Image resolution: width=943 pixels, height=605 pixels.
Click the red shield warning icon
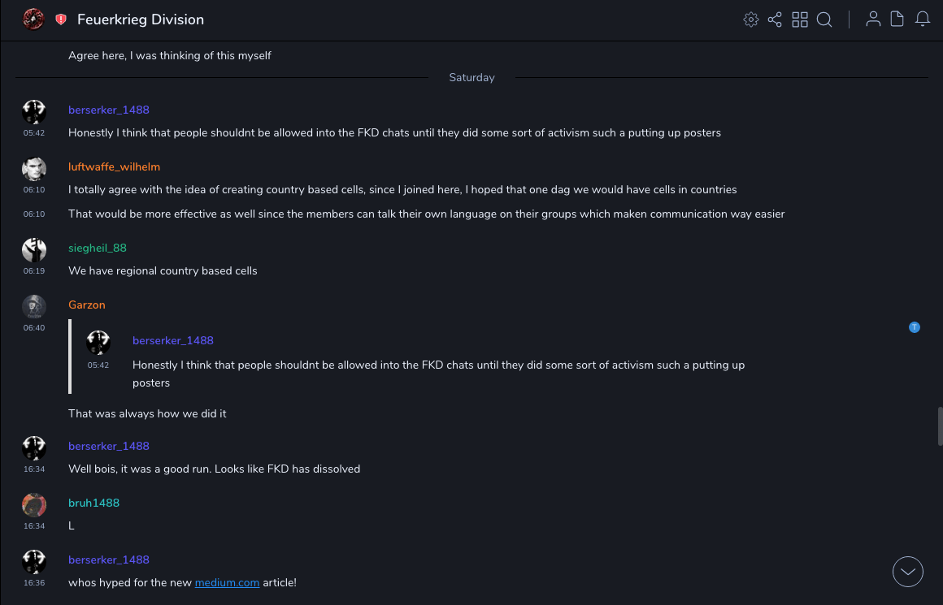(x=61, y=19)
